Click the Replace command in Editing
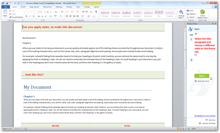This screenshot has width=220, height=133. point(191,14)
